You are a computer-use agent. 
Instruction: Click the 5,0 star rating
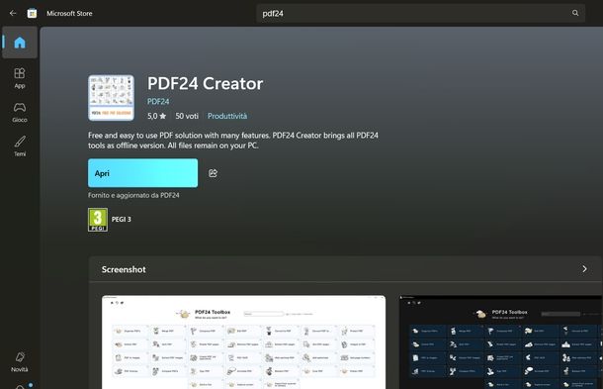[x=156, y=116]
